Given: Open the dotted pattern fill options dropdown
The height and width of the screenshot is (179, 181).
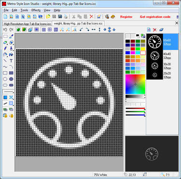Looking at the screenshot, I should tap(11, 97).
